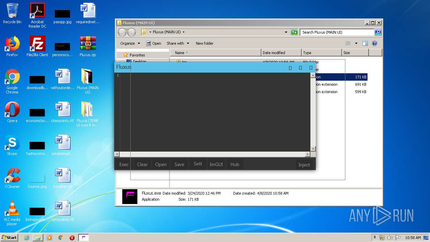Click the Explorer search magnifier icon
This screenshot has height=242, width=430.
378,32
